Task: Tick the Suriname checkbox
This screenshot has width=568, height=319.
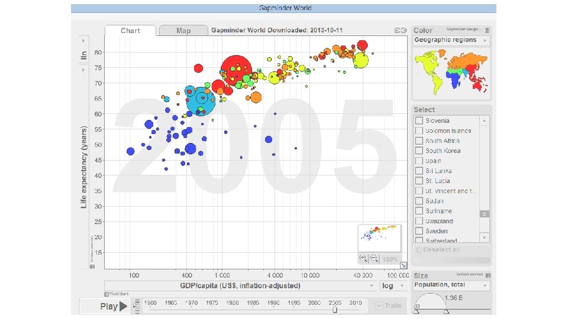Action: (x=419, y=211)
